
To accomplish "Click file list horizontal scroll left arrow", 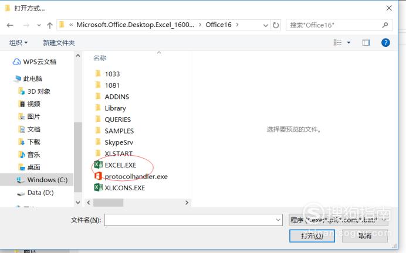I will [x=89, y=203].
